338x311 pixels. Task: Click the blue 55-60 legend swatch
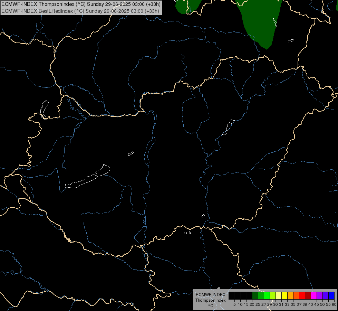(x=331, y=296)
